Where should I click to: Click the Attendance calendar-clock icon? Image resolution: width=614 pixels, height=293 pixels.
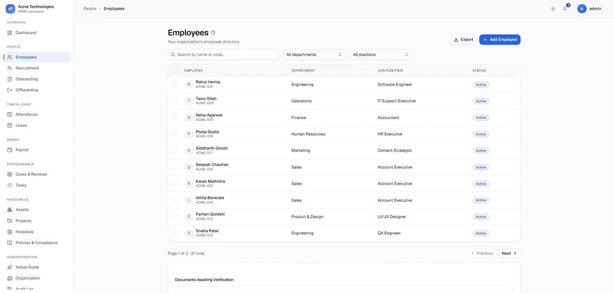10,114
